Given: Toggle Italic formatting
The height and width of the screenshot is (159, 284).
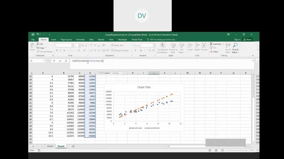Looking at the screenshot, I should [60, 50].
